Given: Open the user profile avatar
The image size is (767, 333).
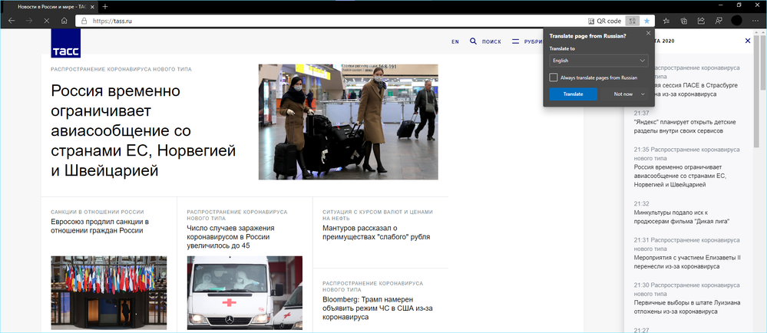Looking at the screenshot, I should point(736,21).
